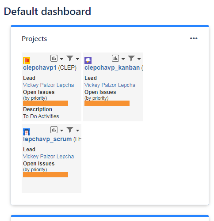Expand filters dropdown arrow for clepchavp_kanban
Image resolution: width=214 pixels, height=221 pixels.
pos(139,59)
